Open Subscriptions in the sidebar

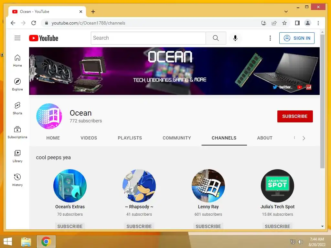click(17, 132)
